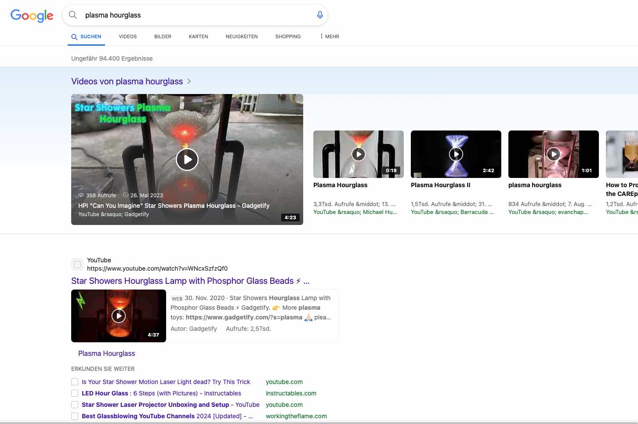This screenshot has height=424, width=638.
Task: Play the 4:37 Star Showers Lamp video
Action: (x=119, y=316)
